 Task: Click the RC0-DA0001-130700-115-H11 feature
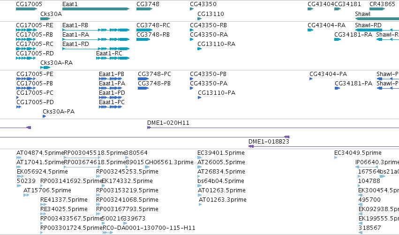click(x=108, y=233)
